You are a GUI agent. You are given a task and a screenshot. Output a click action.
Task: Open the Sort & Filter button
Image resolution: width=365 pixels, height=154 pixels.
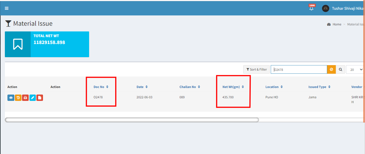pyautogui.click(x=256, y=69)
